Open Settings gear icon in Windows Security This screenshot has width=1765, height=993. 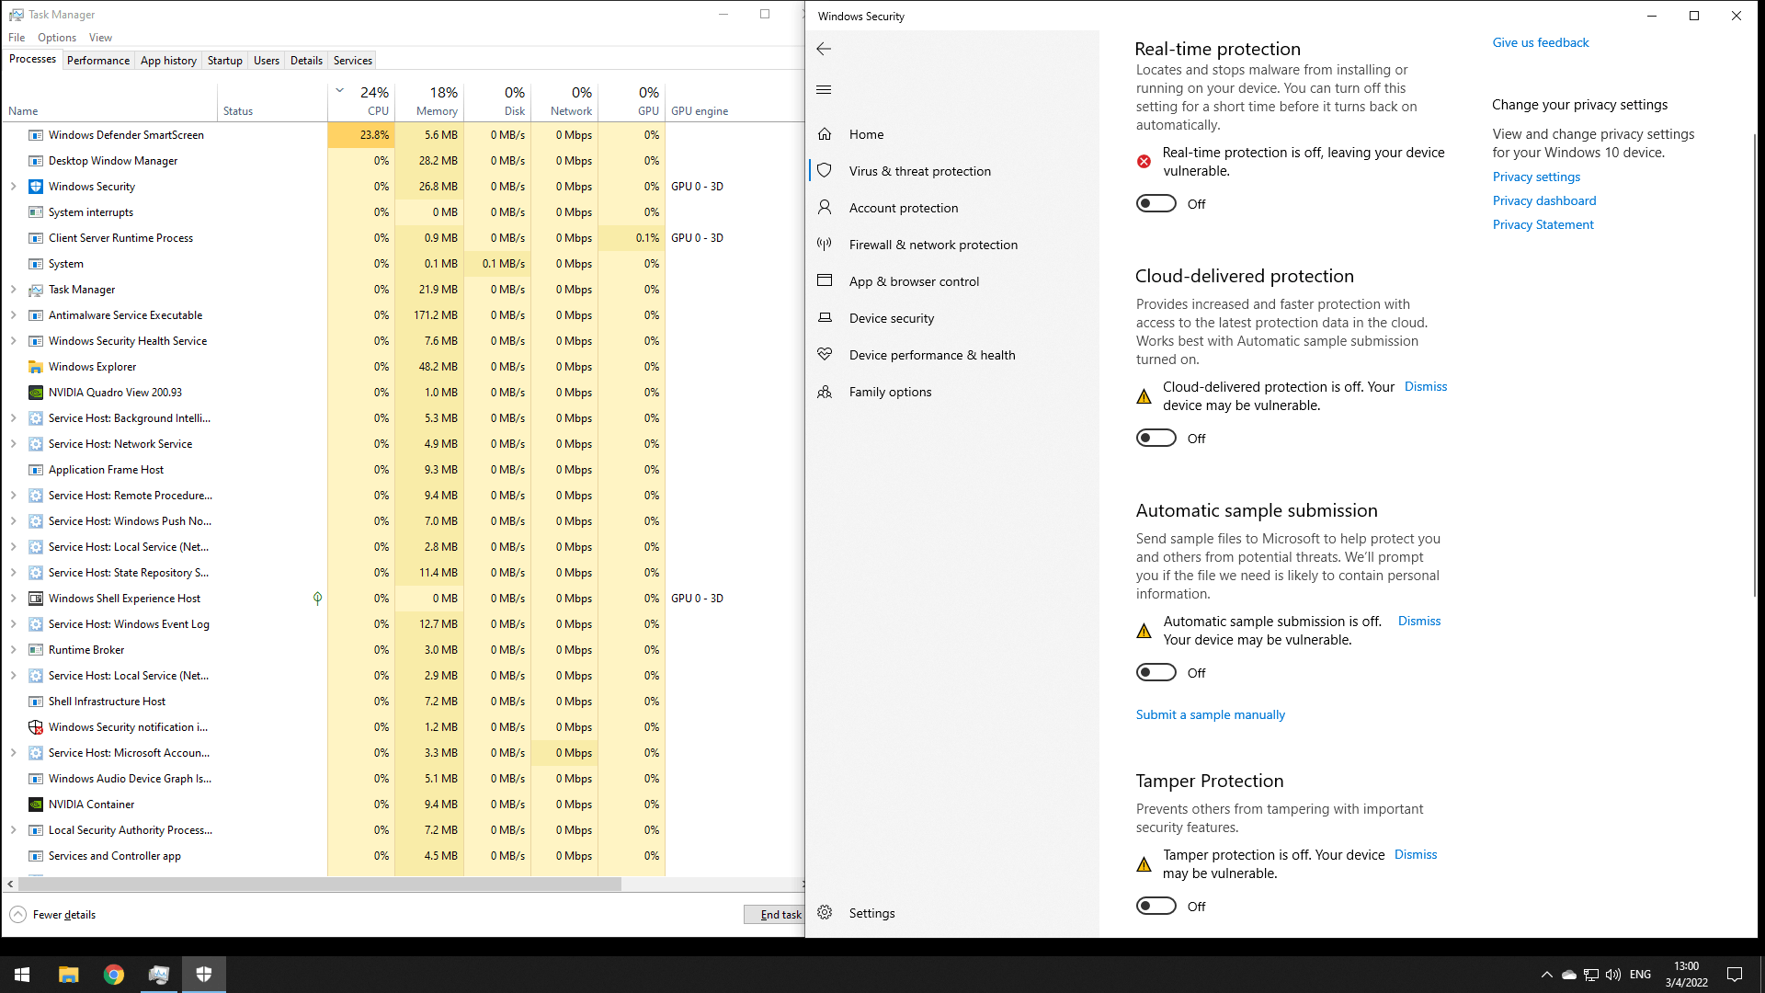pos(825,913)
